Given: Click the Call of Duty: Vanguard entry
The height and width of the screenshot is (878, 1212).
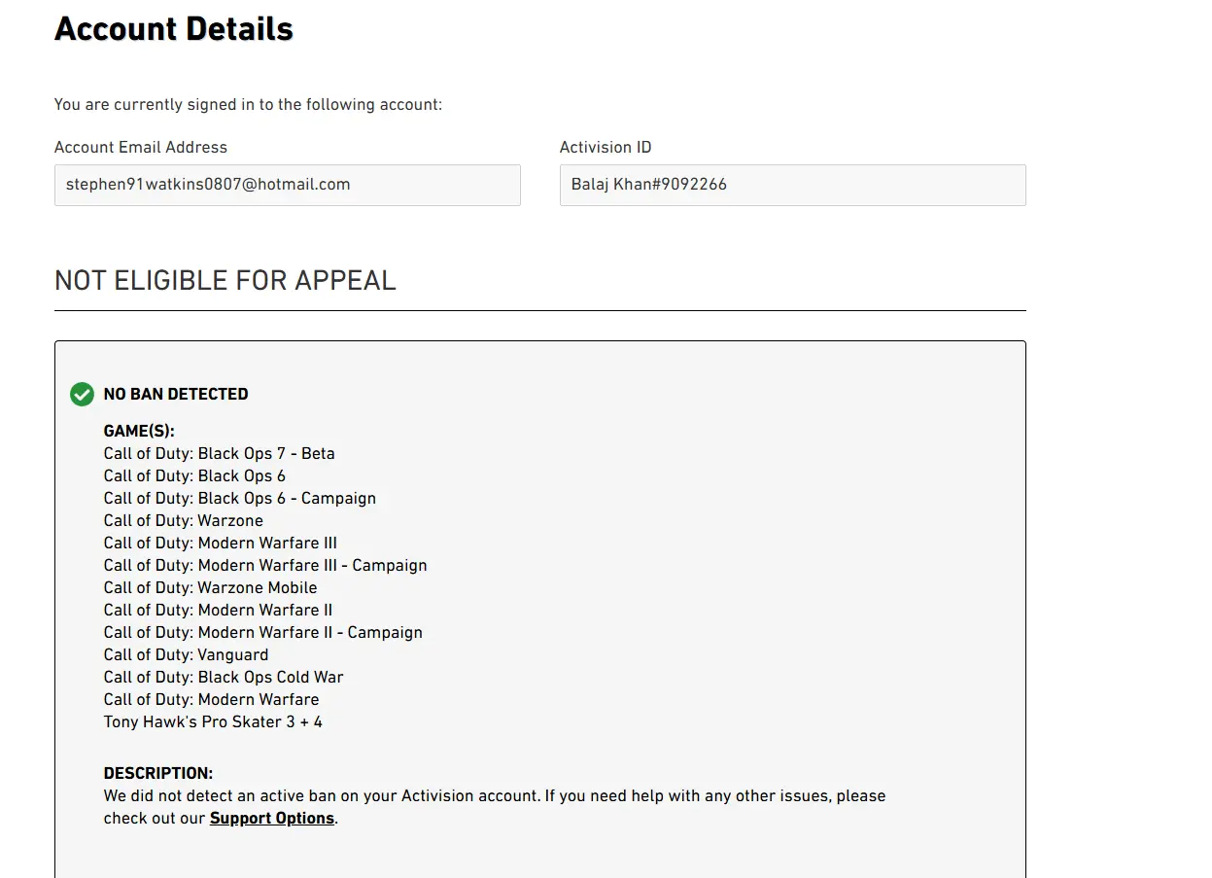Looking at the screenshot, I should point(186,654).
